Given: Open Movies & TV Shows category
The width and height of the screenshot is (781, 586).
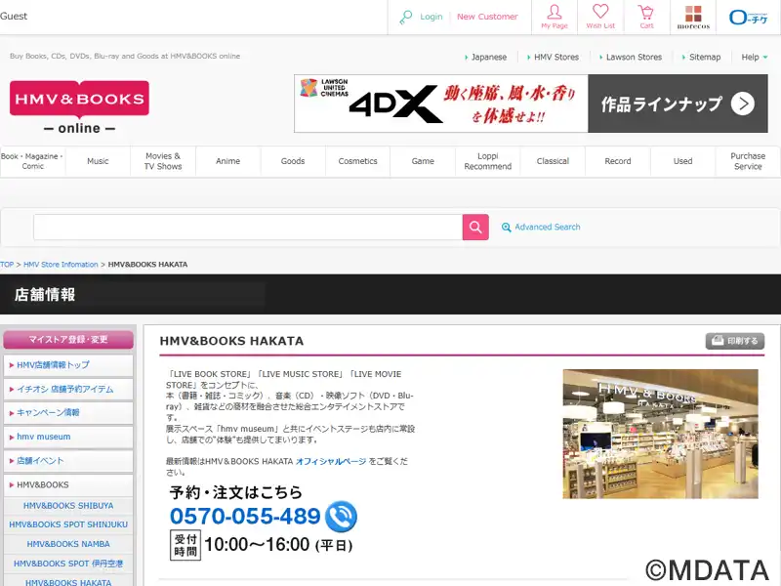Looking at the screenshot, I should [163, 161].
